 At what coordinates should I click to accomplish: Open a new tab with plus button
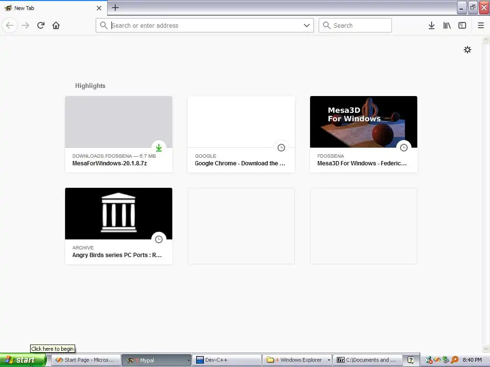pyautogui.click(x=115, y=8)
